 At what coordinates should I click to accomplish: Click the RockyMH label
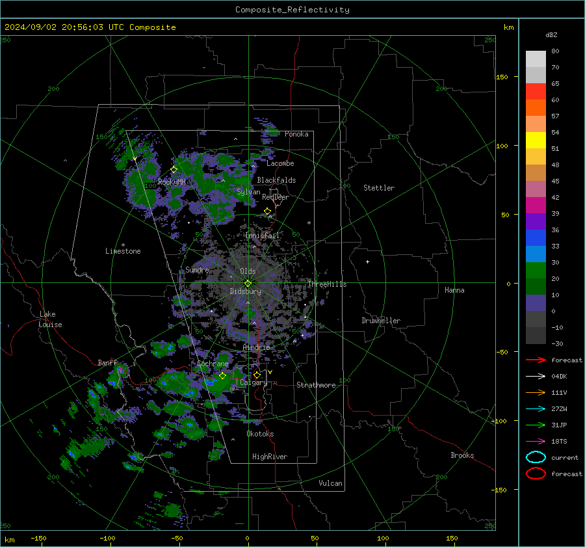[172, 182]
